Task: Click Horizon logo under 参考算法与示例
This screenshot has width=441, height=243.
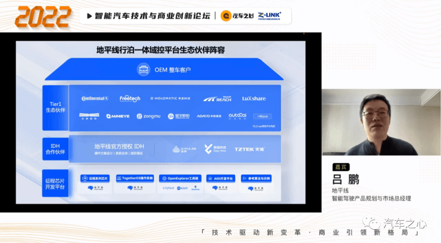Action: tap(256, 188)
